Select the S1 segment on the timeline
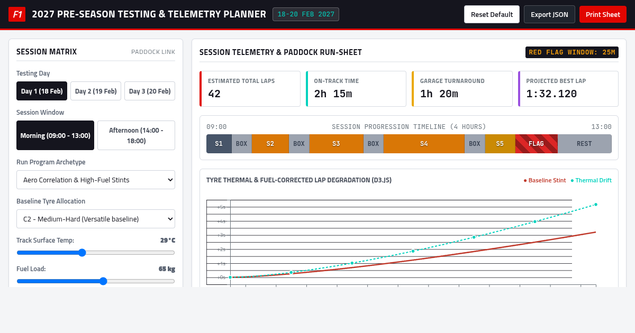This screenshot has width=635, height=333. 219,144
